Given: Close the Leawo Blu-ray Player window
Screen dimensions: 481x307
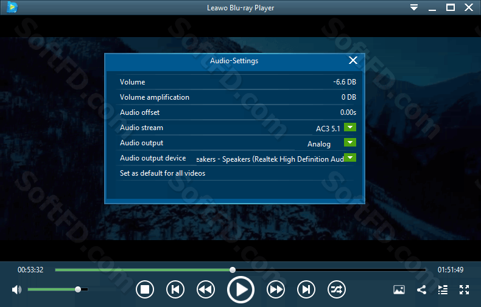Looking at the screenshot, I should pos(469,7).
